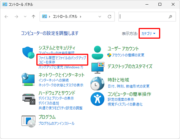Click デバイスとプリンターの表示 link
Viewport: 180px width, 139px height.
click(x=56, y=98)
